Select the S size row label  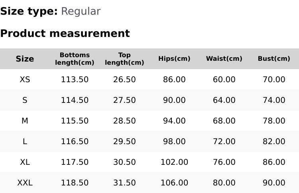[x=25, y=100]
